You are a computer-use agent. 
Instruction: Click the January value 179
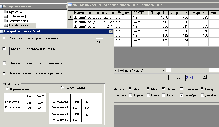click(158, 40)
